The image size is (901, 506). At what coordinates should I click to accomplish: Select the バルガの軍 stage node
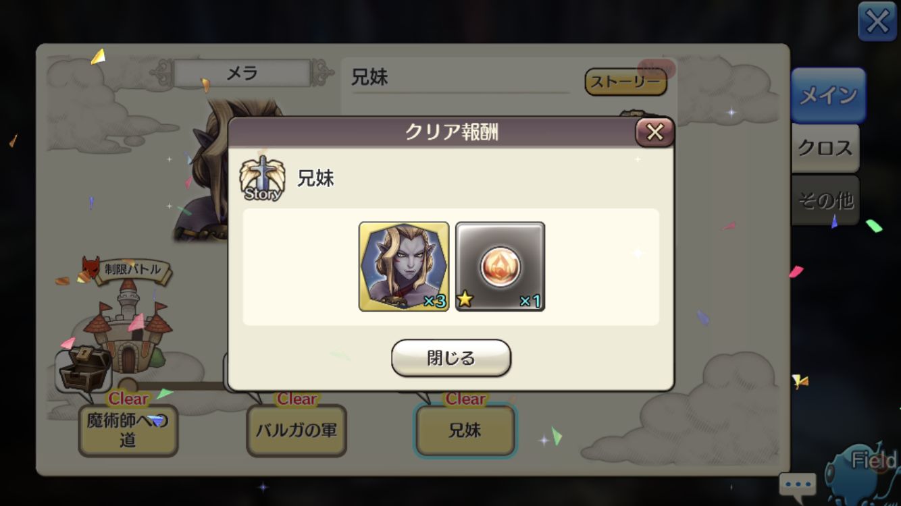coord(297,430)
